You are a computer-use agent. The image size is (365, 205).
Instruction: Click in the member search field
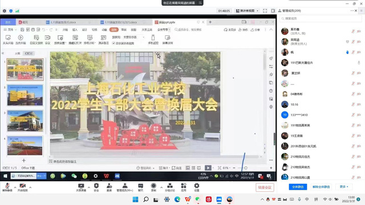[321, 18]
